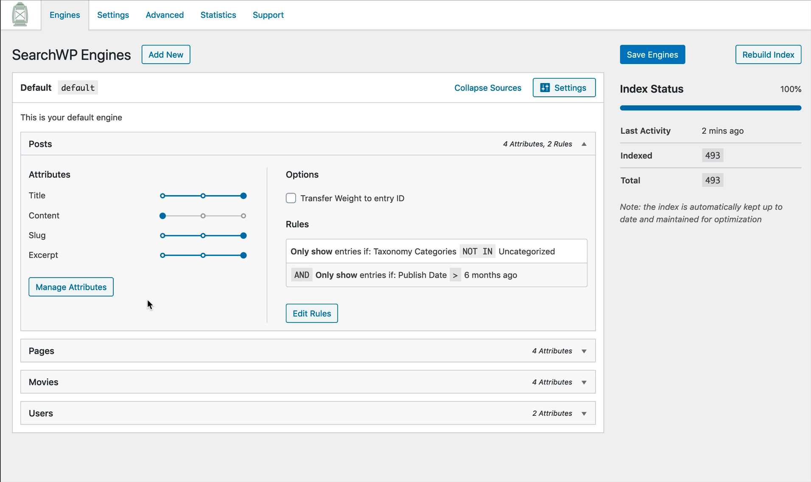Open the Support tab
This screenshot has width=811, height=482.
tap(268, 15)
